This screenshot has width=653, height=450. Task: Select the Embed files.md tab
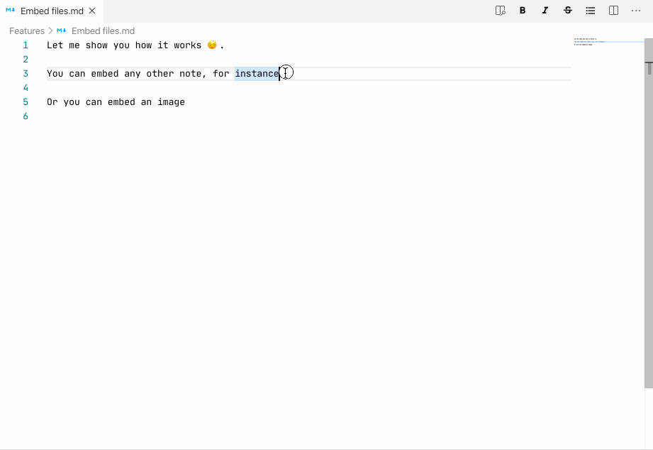[51, 11]
